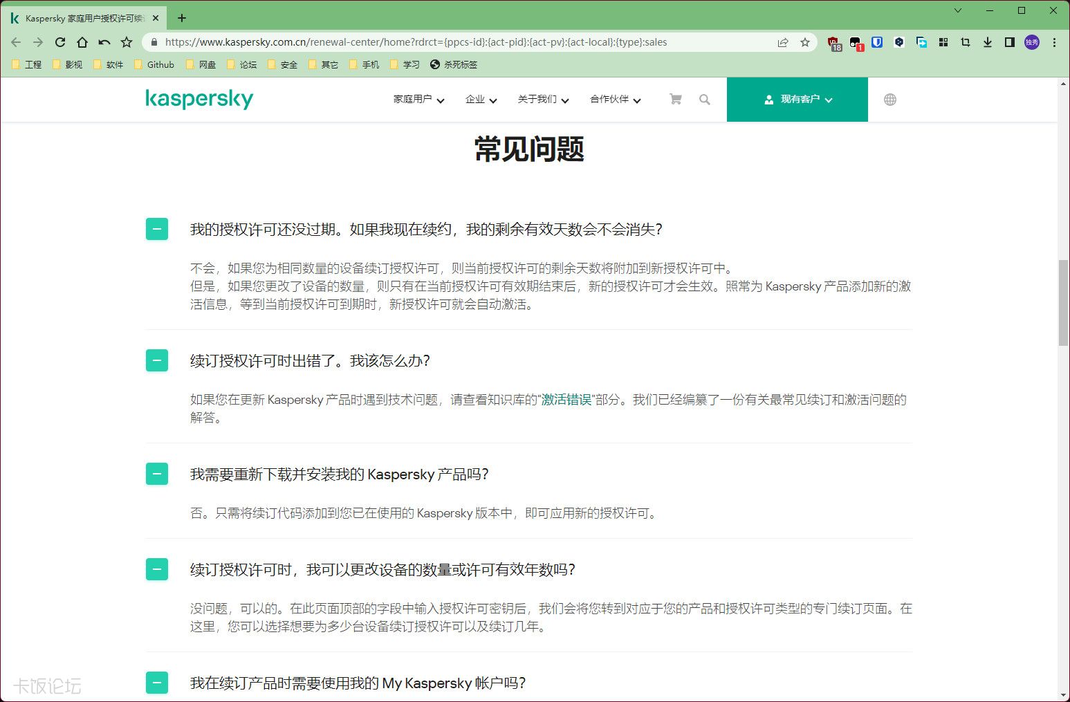Open the browser three-dot menu

pyautogui.click(x=1054, y=42)
